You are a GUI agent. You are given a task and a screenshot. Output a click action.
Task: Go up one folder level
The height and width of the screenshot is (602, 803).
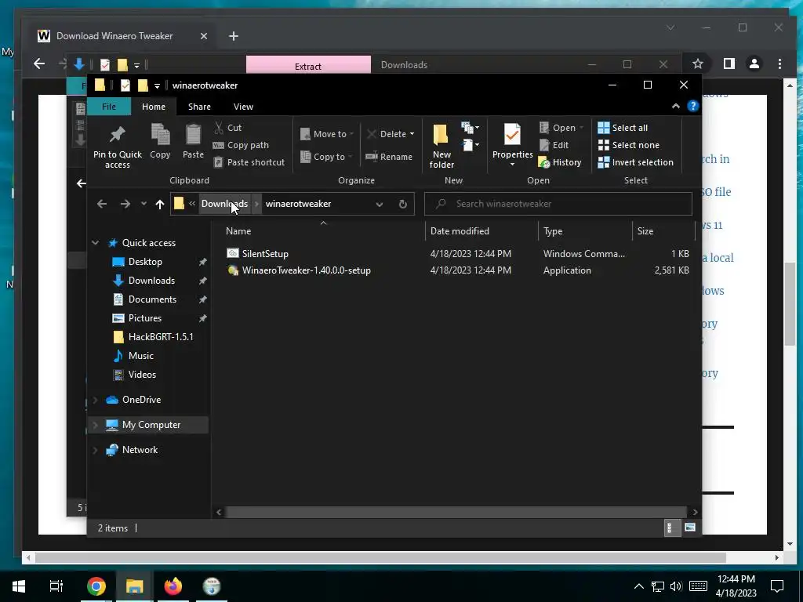tap(160, 204)
